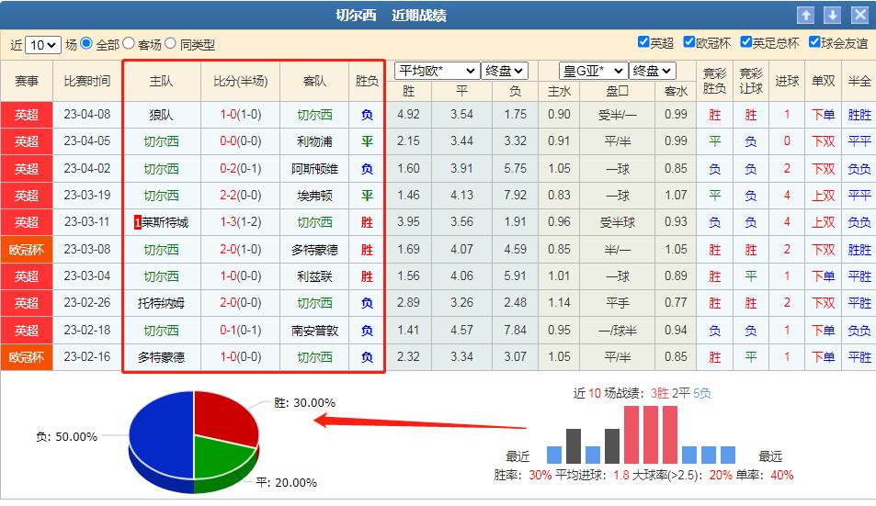876x506 pixels.
Task: Toggle the 英超 checkbox
Action: (x=643, y=42)
